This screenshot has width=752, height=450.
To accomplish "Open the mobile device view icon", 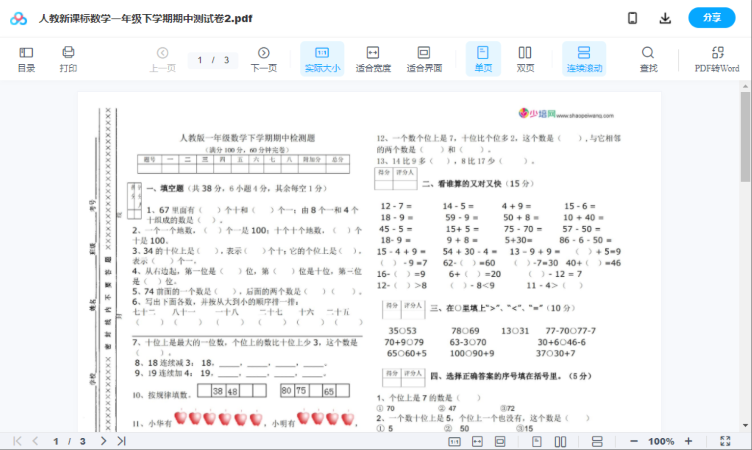I will tap(632, 18).
